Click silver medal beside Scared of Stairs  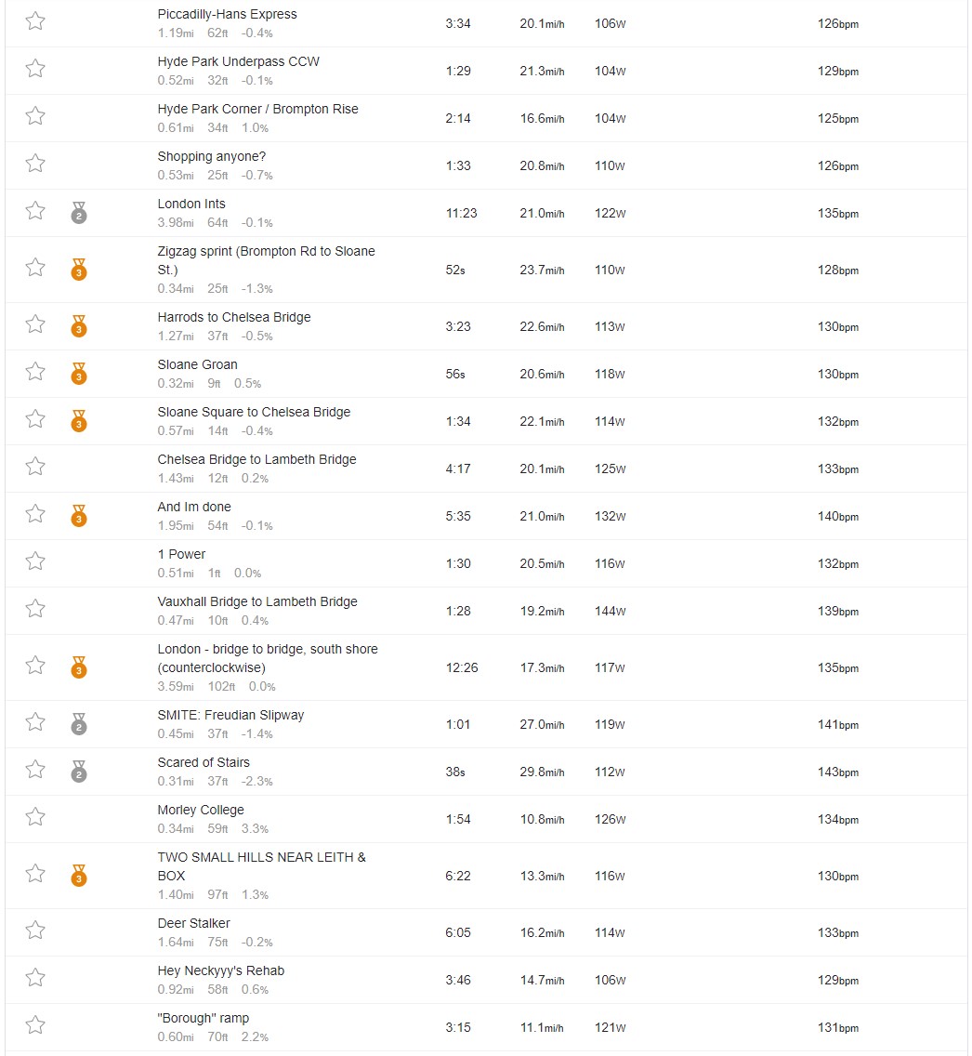(79, 772)
